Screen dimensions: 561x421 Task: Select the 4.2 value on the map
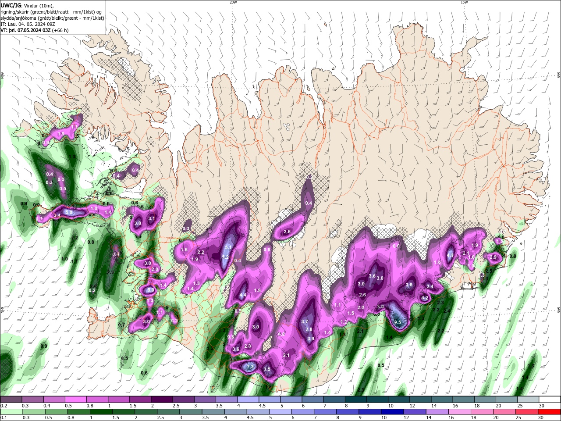click(x=424, y=298)
